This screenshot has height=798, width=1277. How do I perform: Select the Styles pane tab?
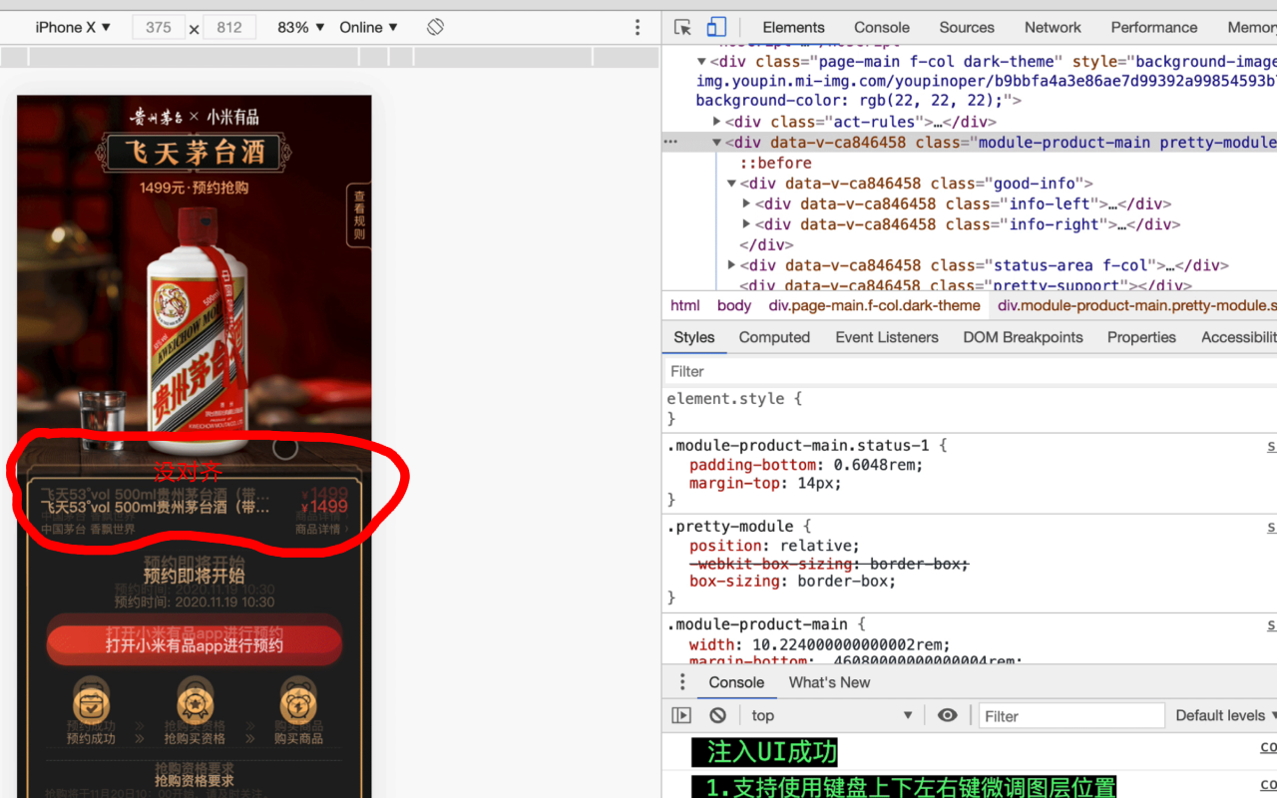[x=694, y=337]
